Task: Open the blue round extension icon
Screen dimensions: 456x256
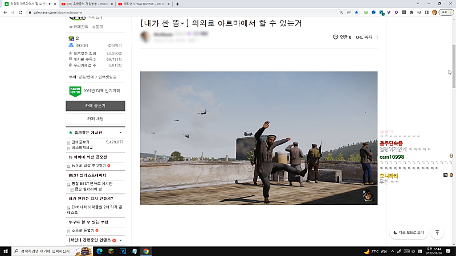Action: (x=373, y=13)
